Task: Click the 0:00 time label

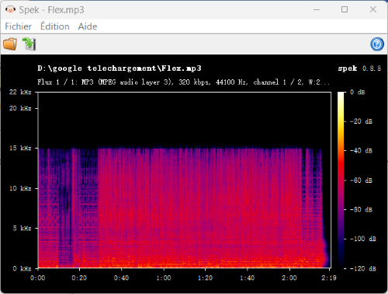Action: tap(38, 278)
